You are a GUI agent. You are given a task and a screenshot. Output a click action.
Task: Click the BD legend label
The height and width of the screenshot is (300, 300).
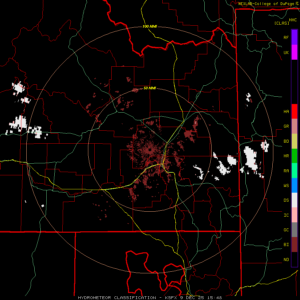(286, 141)
